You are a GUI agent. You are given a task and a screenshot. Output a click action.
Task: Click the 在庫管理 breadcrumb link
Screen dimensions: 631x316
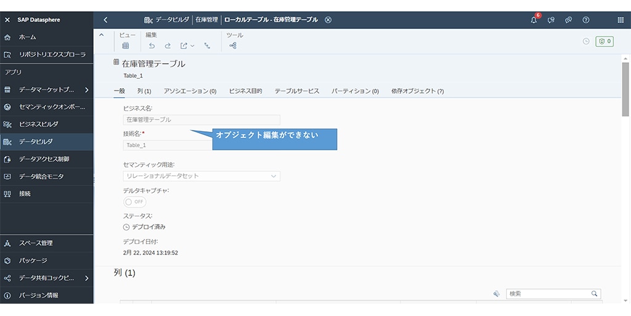point(206,20)
